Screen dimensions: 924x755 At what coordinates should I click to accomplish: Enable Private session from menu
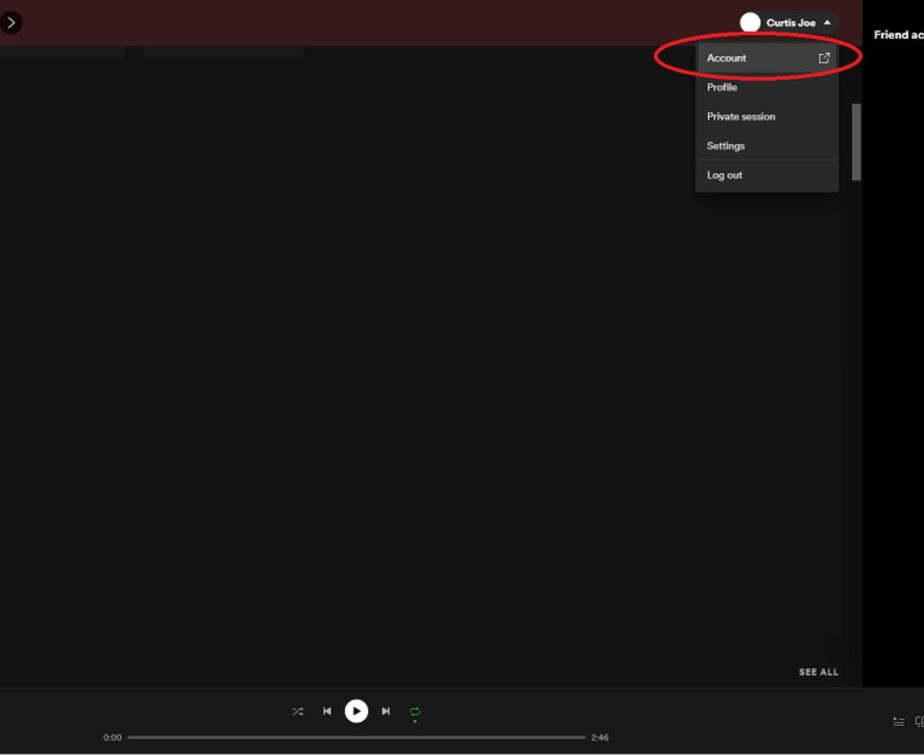[x=741, y=117]
